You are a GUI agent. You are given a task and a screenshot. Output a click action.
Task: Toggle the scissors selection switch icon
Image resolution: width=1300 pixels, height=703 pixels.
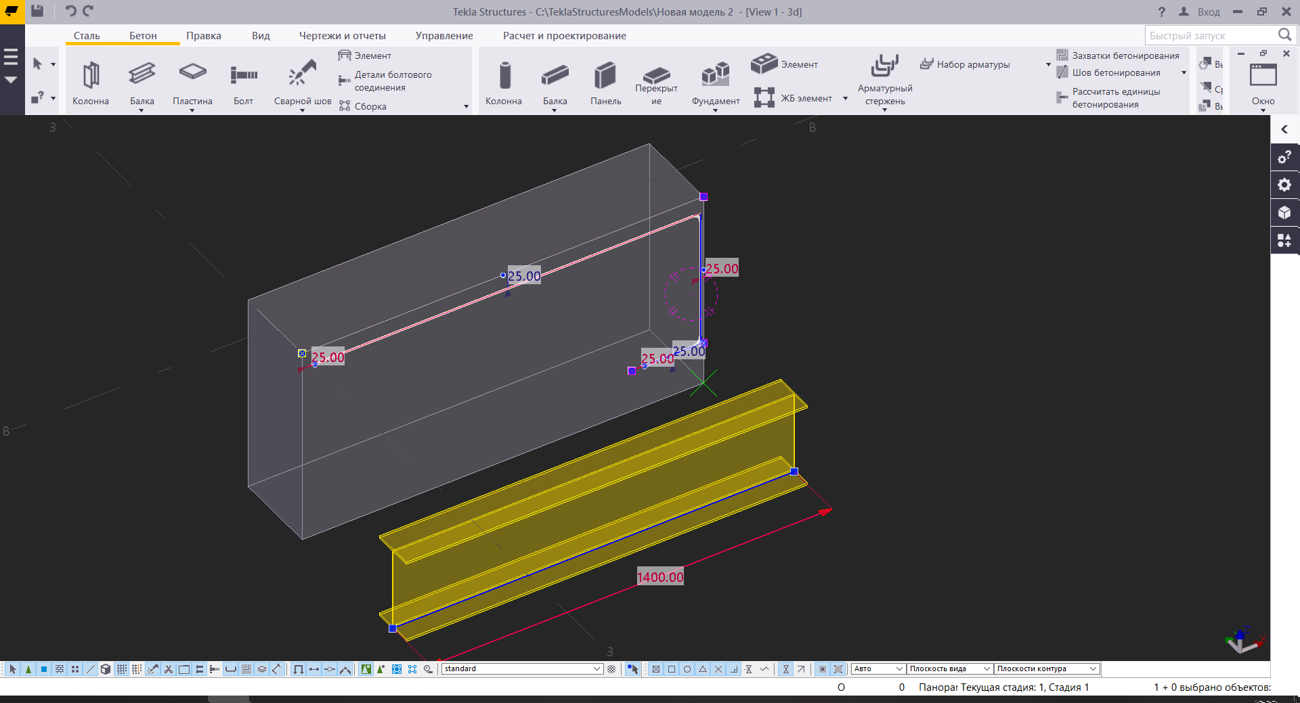point(169,669)
